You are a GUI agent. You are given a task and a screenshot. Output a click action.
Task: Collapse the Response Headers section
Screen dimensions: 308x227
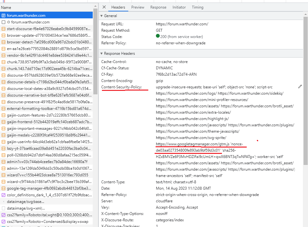[102, 54]
